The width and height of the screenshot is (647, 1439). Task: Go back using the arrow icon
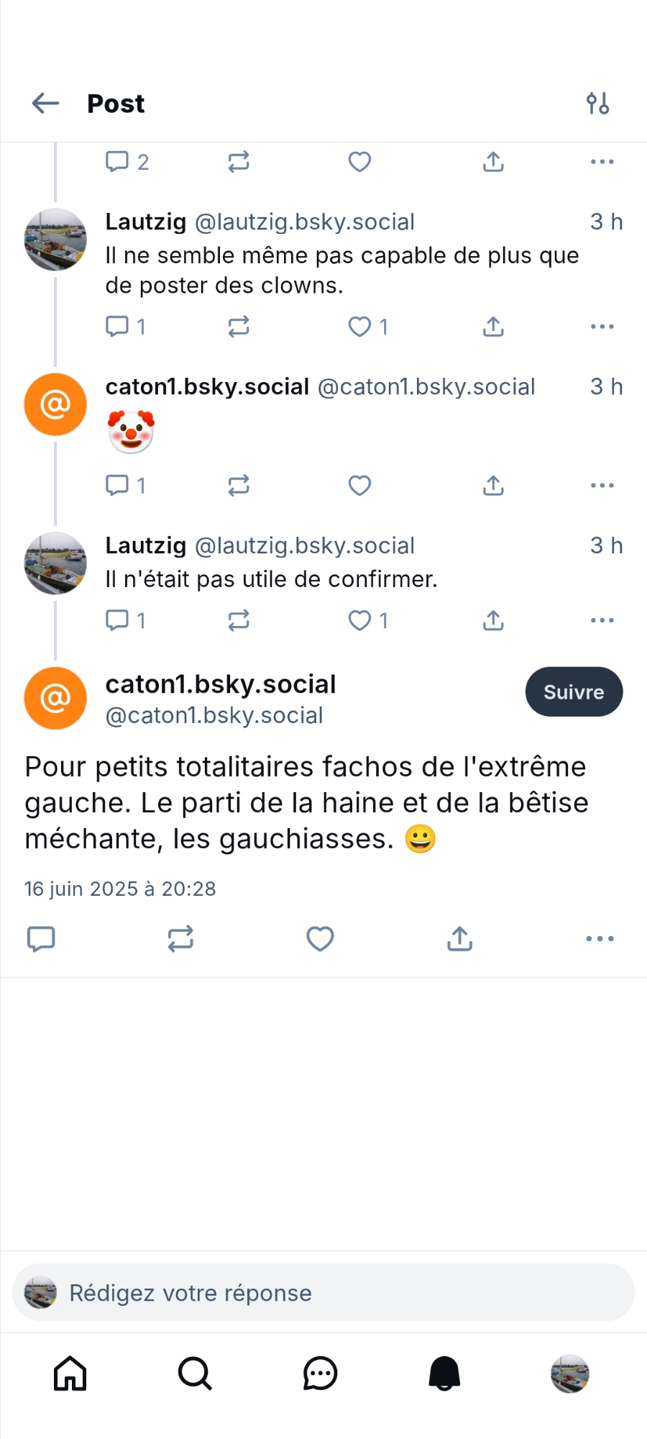(x=45, y=104)
